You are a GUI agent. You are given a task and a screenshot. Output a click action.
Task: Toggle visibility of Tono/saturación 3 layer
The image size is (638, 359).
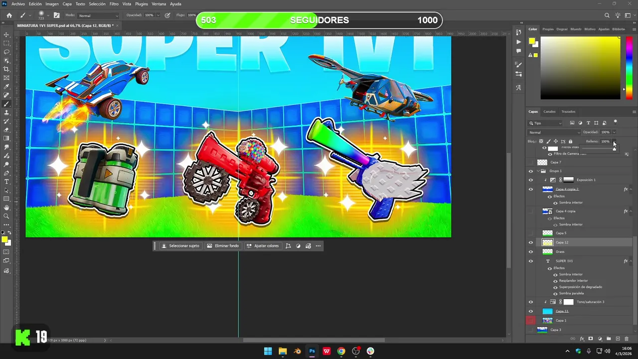click(530, 302)
